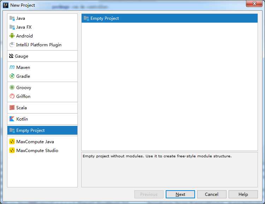Select IntelliJ Platform Plugin label

click(x=39, y=45)
